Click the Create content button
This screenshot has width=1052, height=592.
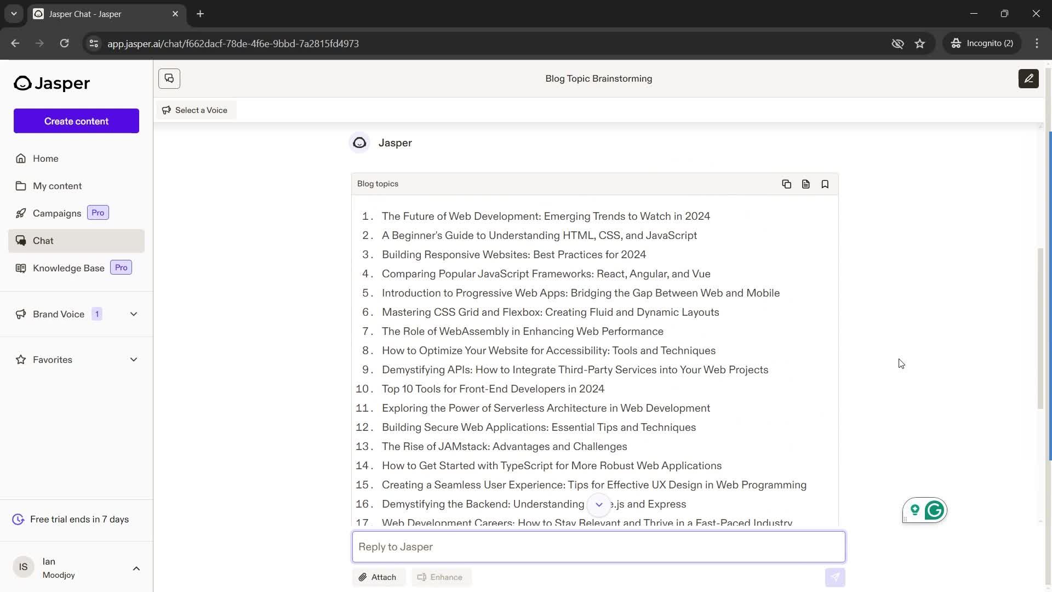(77, 122)
